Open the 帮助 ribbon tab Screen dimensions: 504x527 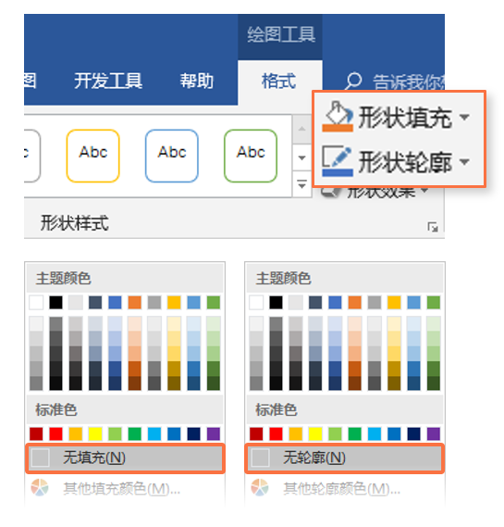(x=197, y=81)
